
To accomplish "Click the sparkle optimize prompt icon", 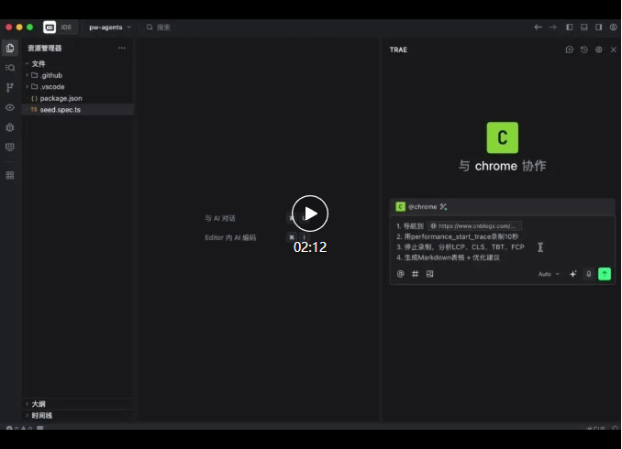I will click(572, 274).
